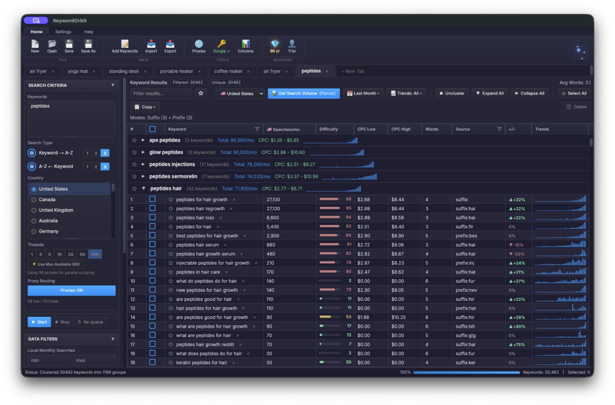This screenshot has height=405, width=615.
Task: Close the 'yoga mat' tab
Action: (94, 71)
